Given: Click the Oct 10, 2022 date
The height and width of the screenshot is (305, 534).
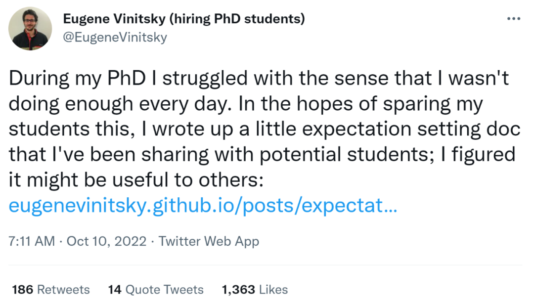Looking at the screenshot, I should pyautogui.click(x=106, y=241).
